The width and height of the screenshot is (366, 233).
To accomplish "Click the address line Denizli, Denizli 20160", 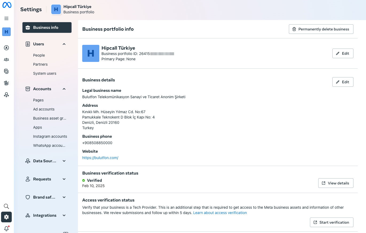I will point(101,123).
